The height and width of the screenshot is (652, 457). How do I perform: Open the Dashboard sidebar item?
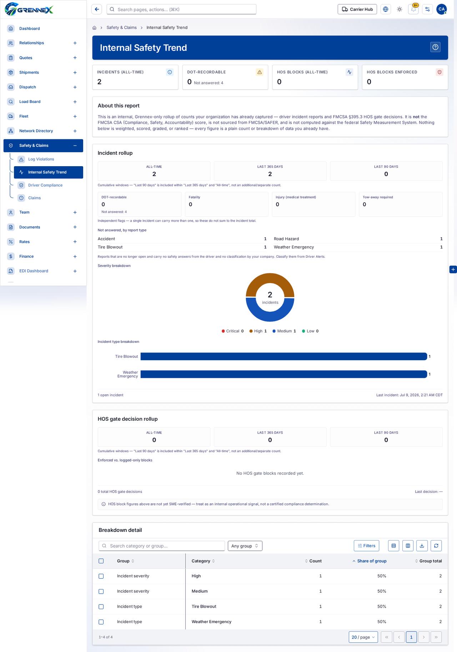point(43,29)
